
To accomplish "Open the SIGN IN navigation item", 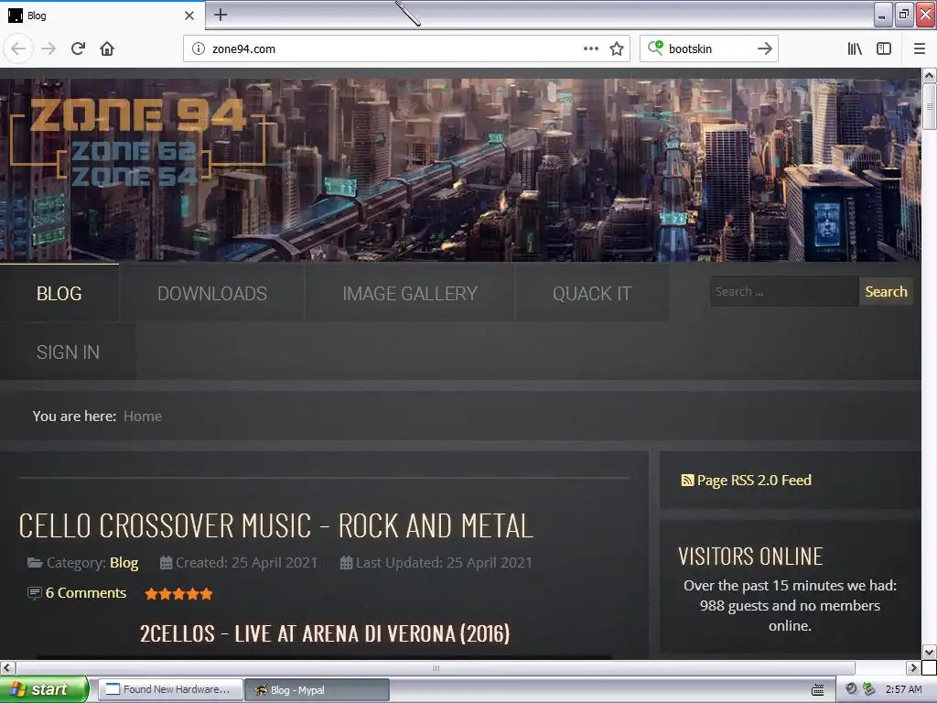I will tap(68, 352).
